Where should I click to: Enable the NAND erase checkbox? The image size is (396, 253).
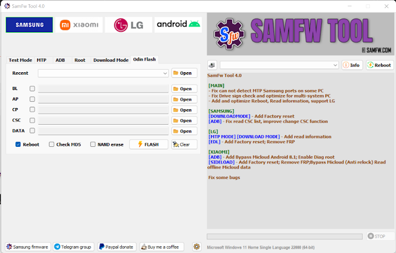click(x=93, y=144)
